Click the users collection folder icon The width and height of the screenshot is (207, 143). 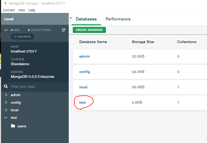click(x=13, y=126)
